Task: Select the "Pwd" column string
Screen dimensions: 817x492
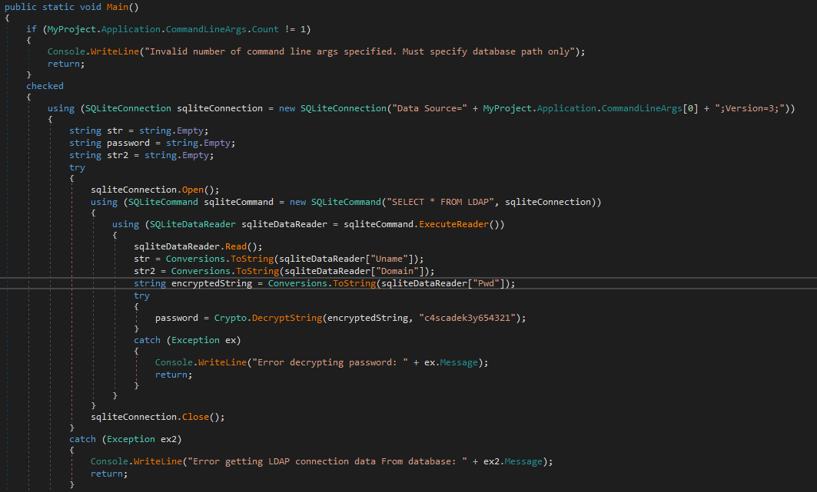Action: click(486, 283)
